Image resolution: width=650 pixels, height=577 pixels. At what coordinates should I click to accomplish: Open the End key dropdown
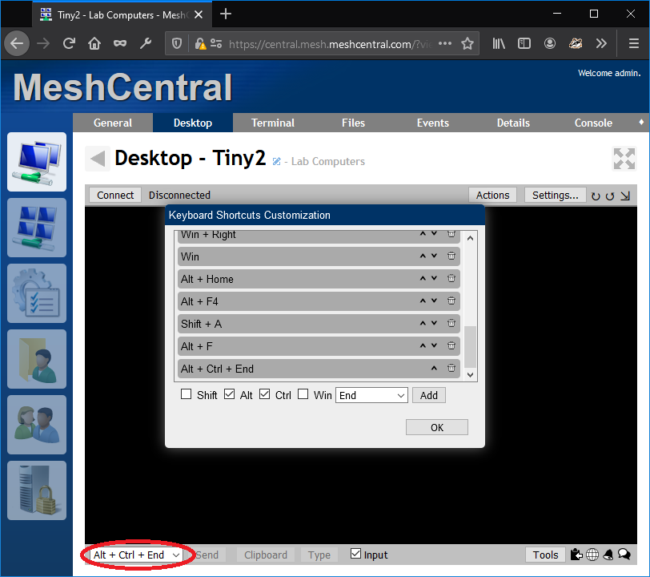(372, 395)
